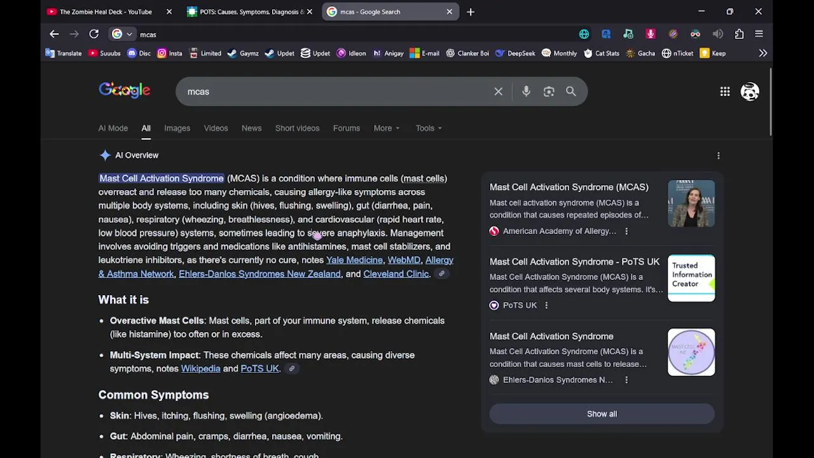The image size is (814, 458).
Task: Open options for Ehlers-Danlos Syndromes source card
Action: click(626, 380)
